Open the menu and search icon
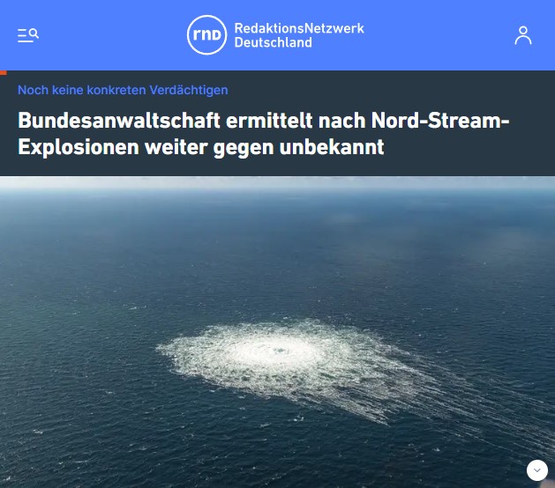The height and width of the screenshot is (488, 555). (28, 35)
